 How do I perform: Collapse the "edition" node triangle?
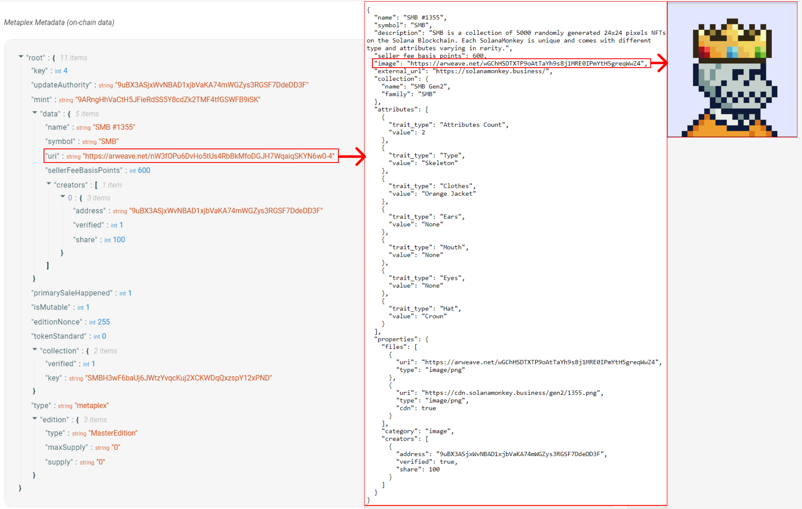coord(35,419)
